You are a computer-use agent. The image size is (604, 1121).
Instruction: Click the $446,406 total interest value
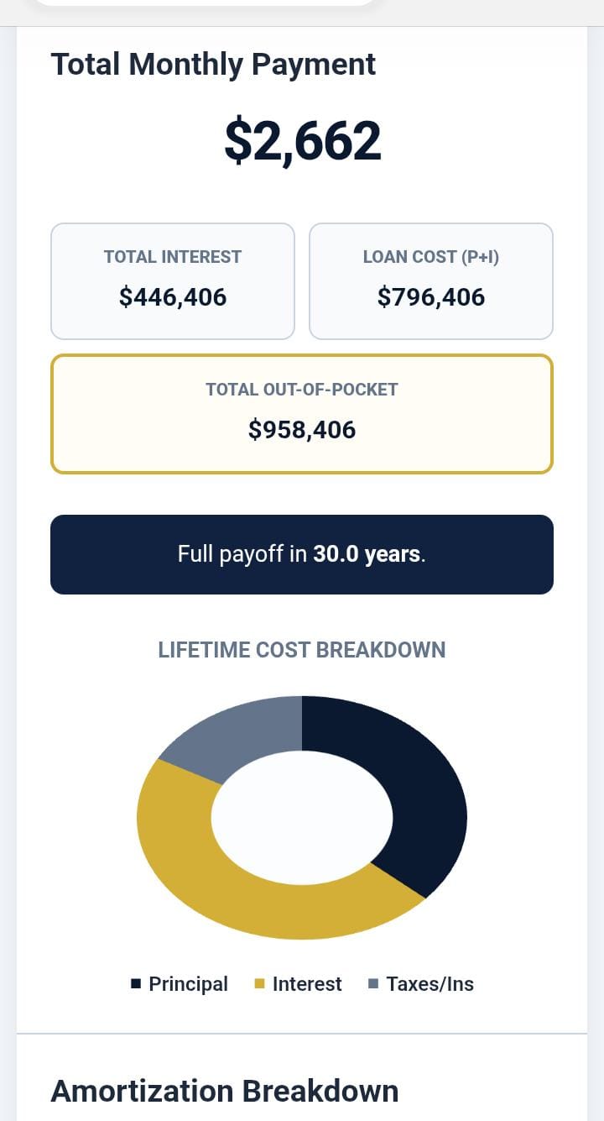coord(173,296)
